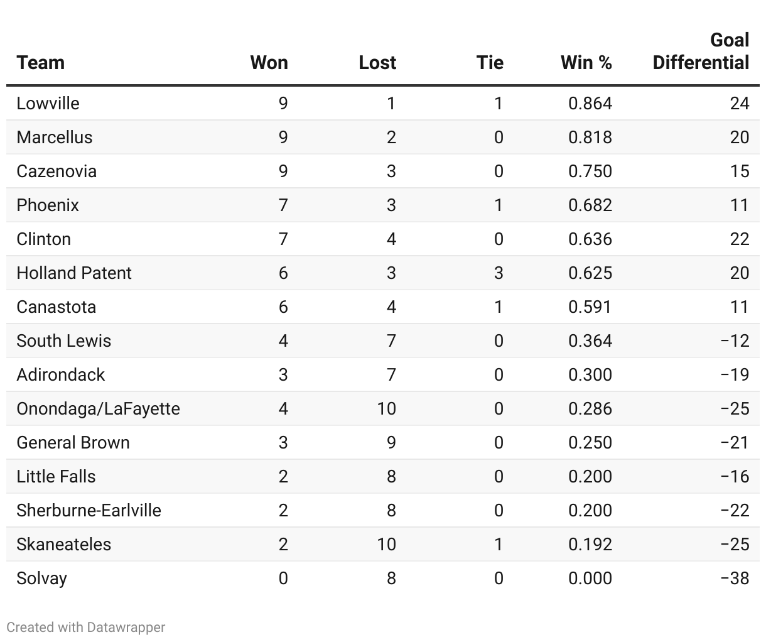Click the Win % column header
Image resolution: width=766 pixels, height=642 pixels.
pyautogui.click(x=586, y=63)
